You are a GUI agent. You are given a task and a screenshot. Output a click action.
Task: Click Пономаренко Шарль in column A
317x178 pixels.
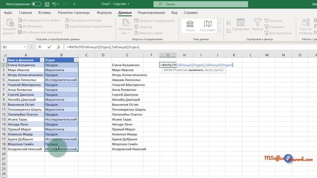point(26,109)
